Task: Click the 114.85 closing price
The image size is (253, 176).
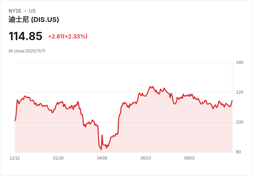Action: click(25, 36)
